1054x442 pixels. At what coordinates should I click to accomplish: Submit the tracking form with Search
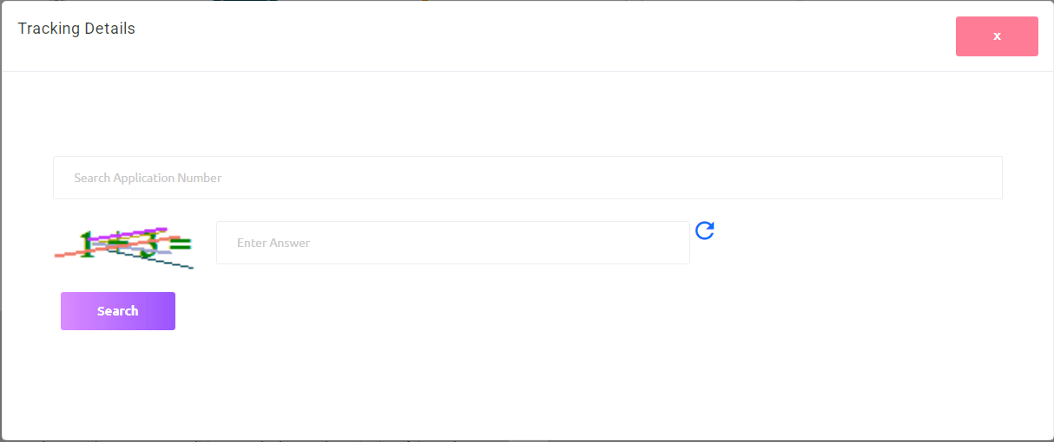click(x=118, y=311)
